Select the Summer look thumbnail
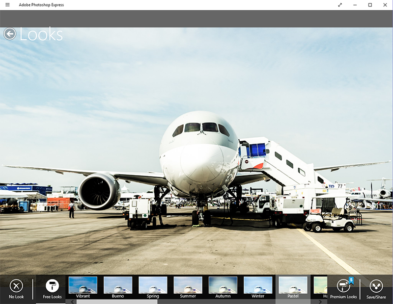The width and height of the screenshot is (393, 304). coord(188,286)
